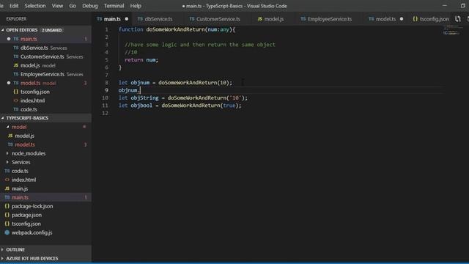This screenshot has height=264, width=469.
Task: Open dbService.ts in Open Editors list
Action: coord(45,48)
